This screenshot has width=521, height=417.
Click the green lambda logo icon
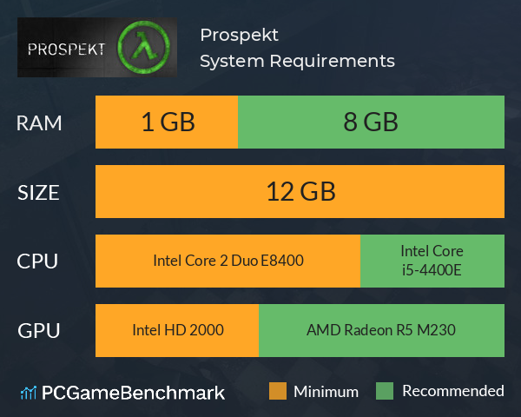pos(144,47)
